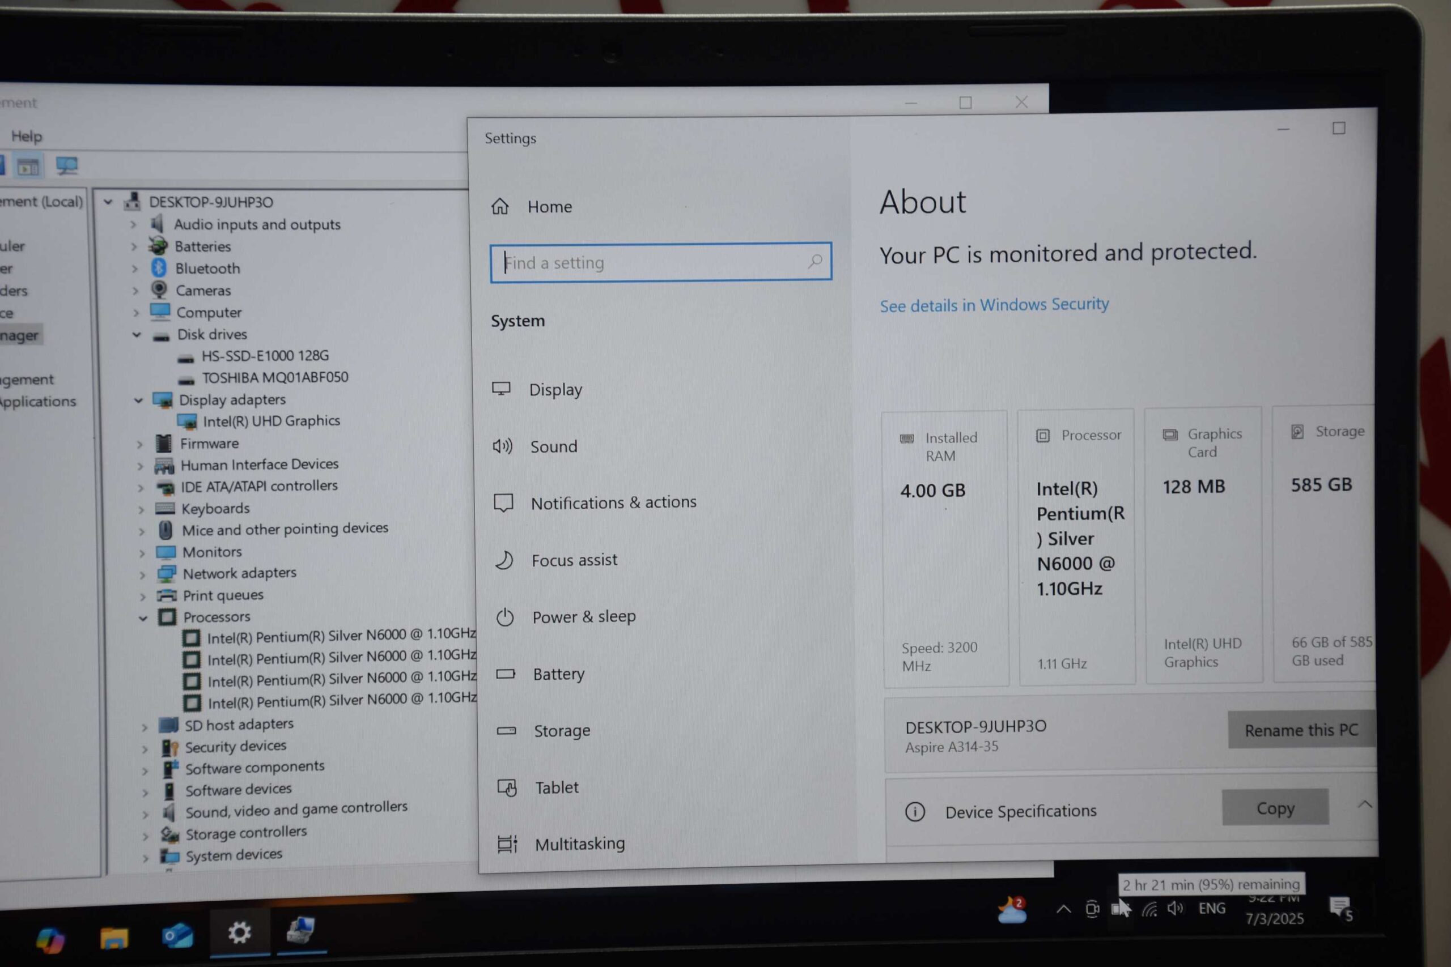Click the ENG language indicator

point(1212,909)
